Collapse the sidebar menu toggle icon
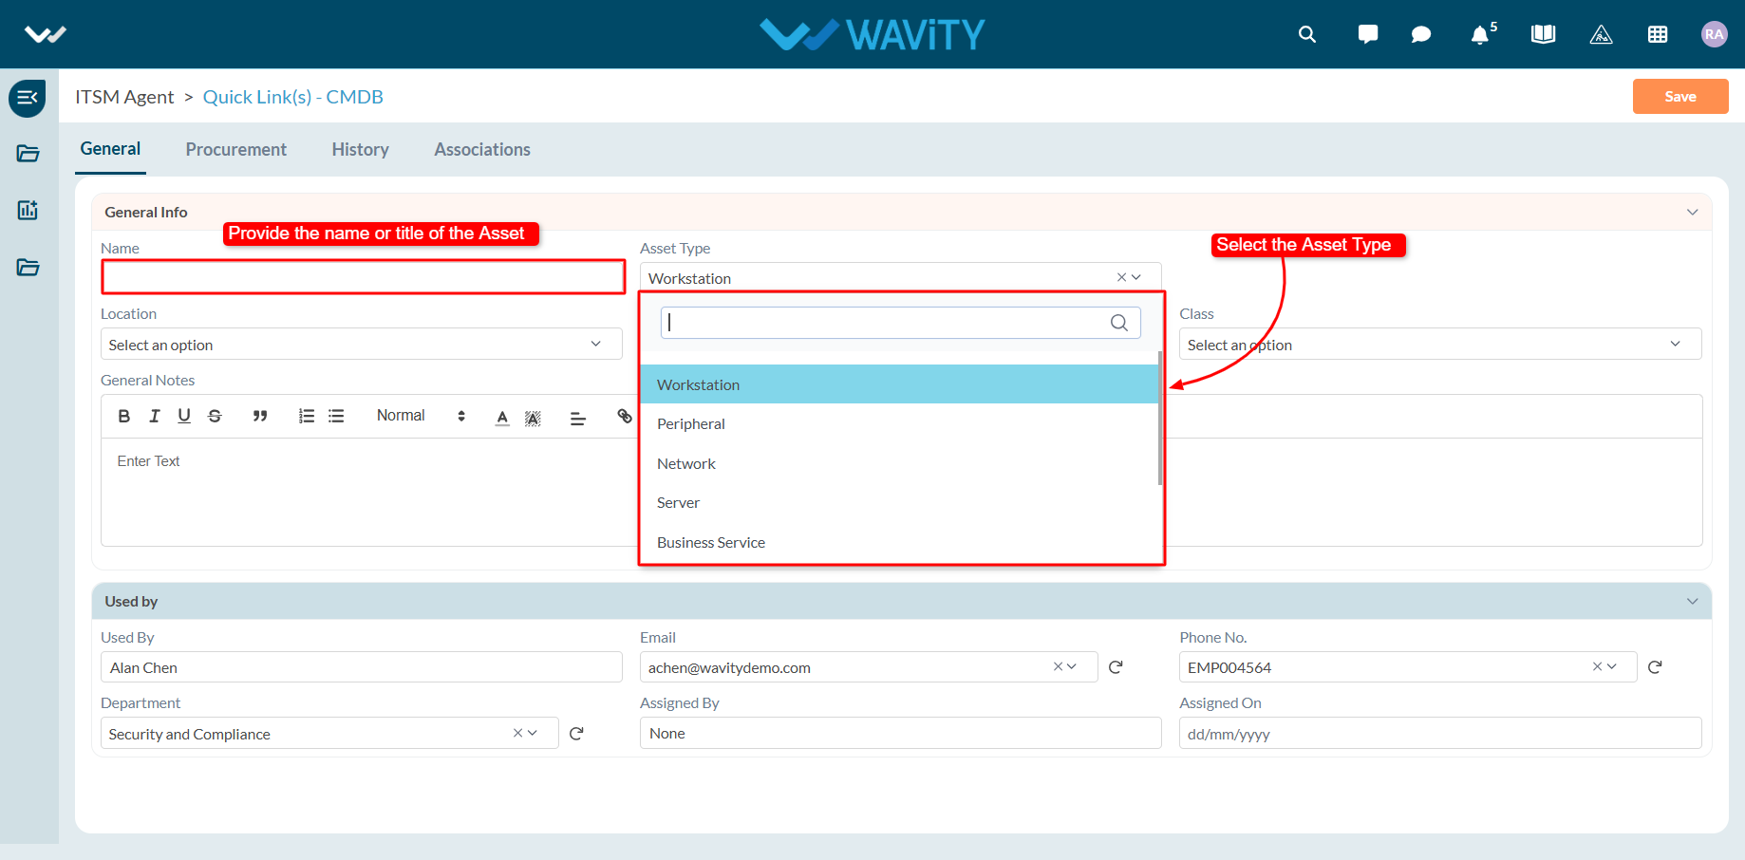Image resolution: width=1745 pixels, height=860 pixels. coord(28,98)
